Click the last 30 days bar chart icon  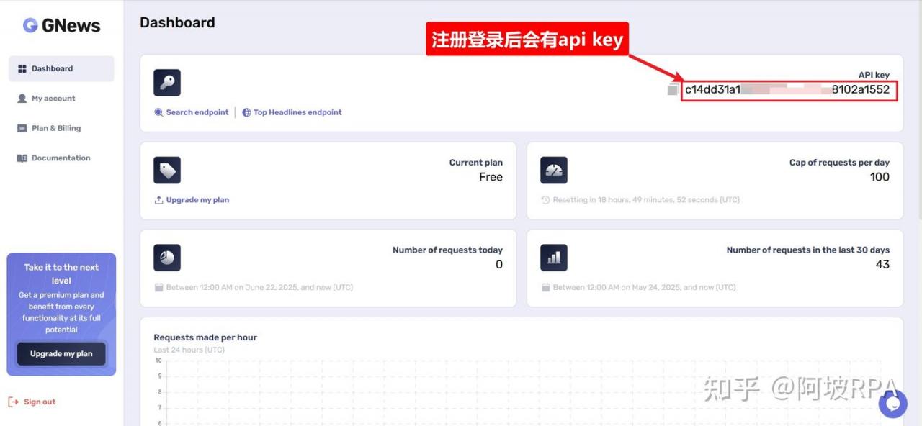[554, 258]
